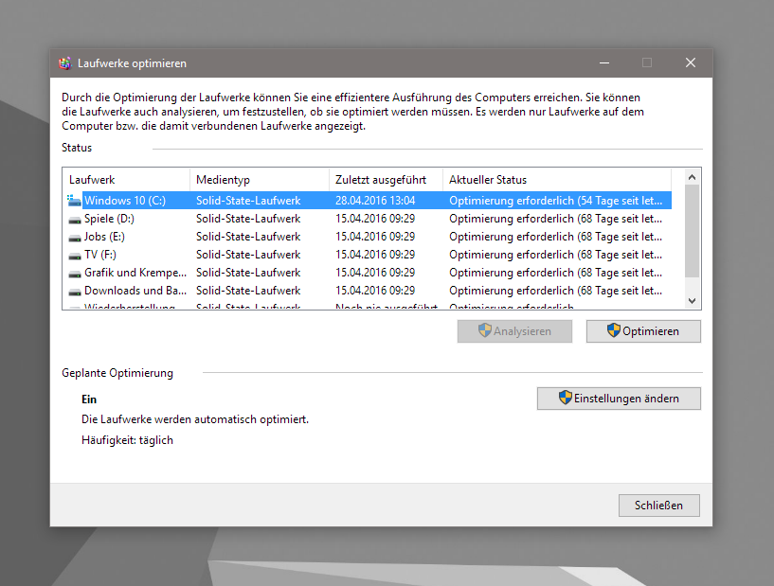Click the Windows 10 (C:) drive icon
Viewport: 774px width, 586px height.
(x=74, y=201)
